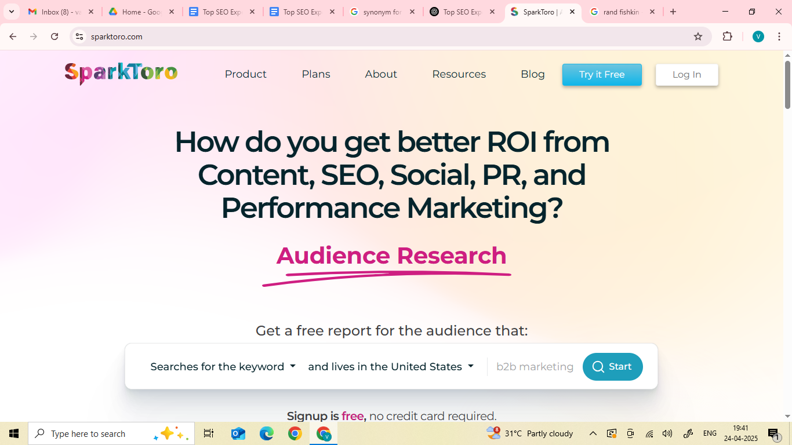The width and height of the screenshot is (792, 445).
Task: Click the Start search button
Action: (613, 367)
